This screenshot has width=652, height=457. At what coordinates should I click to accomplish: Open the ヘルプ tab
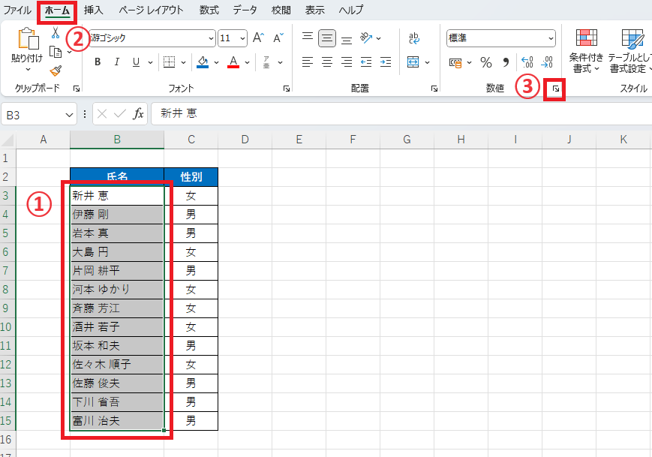pos(351,10)
